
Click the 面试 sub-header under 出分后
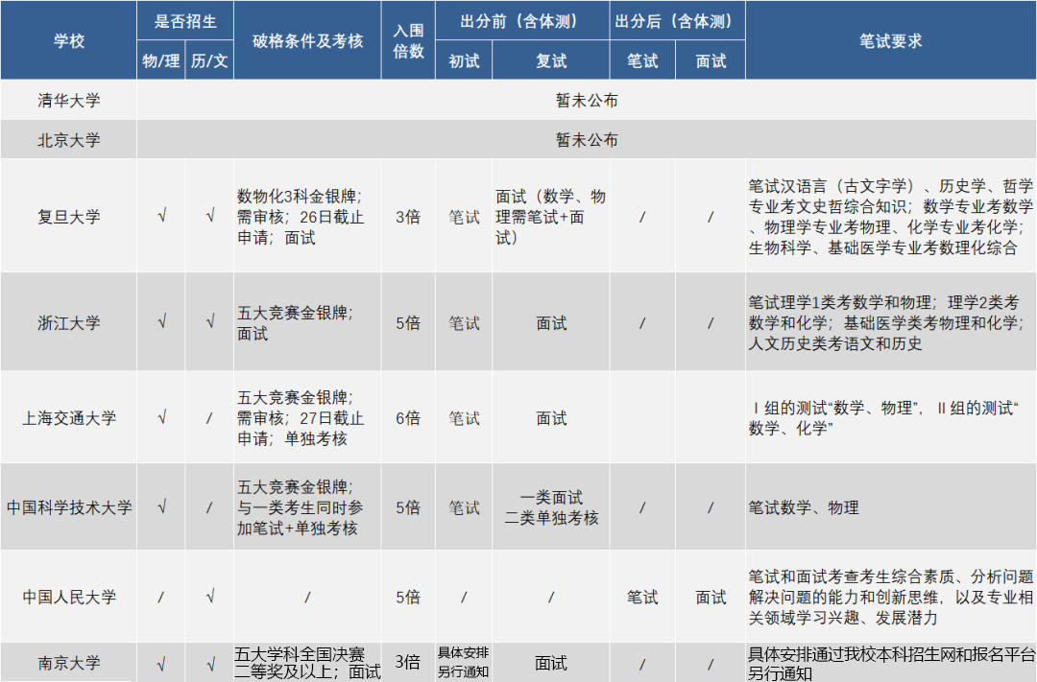pos(711,60)
